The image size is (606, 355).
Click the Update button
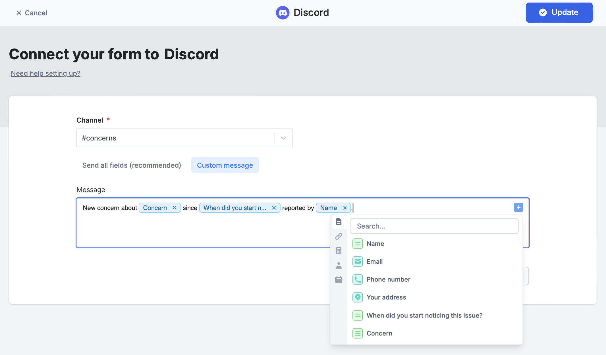pos(559,12)
